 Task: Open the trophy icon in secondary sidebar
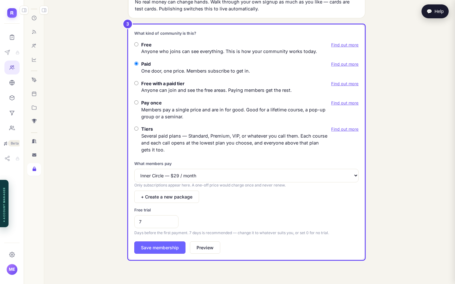(34, 121)
